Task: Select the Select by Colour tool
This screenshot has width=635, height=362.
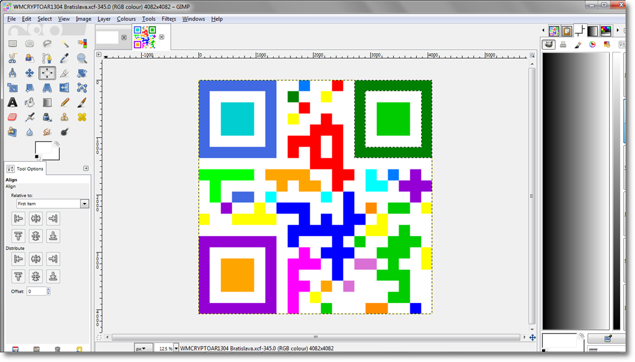Action: 82,44
